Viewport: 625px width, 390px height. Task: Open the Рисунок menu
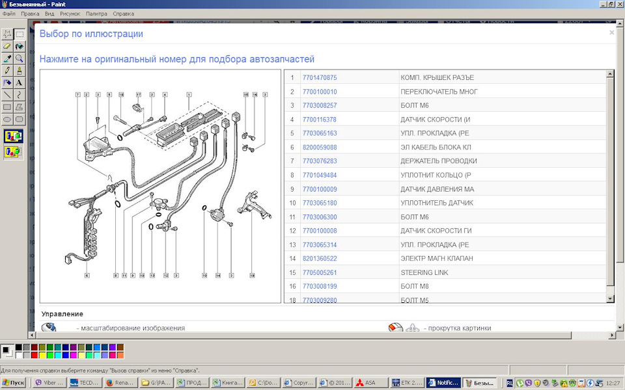click(70, 14)
